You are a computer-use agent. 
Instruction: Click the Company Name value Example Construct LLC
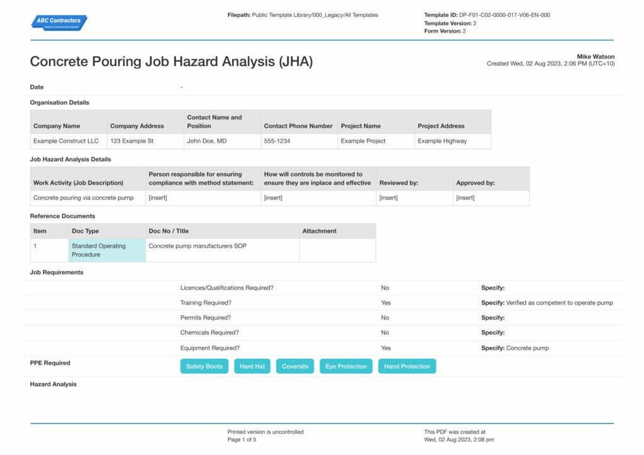(66, 141)
